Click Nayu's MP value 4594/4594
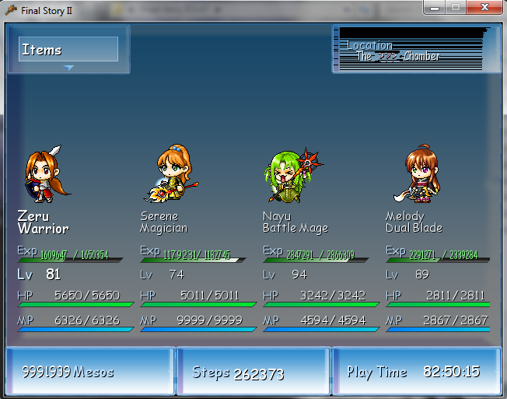507x399 pixels. point(333,320)
